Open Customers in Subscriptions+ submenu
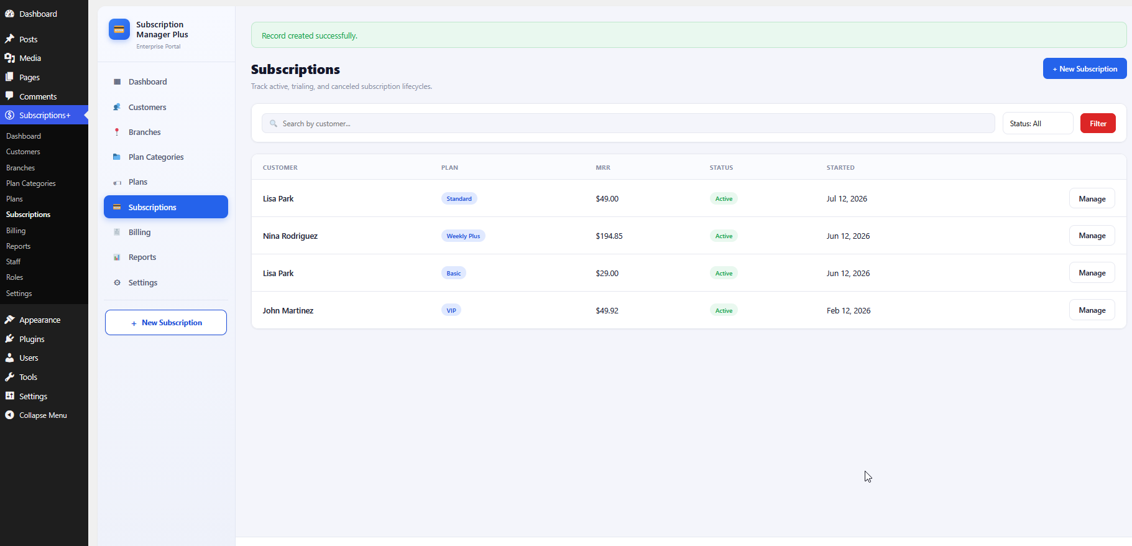This screenshot has height=546, width=1132. pyautogui.click(x=23, y=152)
